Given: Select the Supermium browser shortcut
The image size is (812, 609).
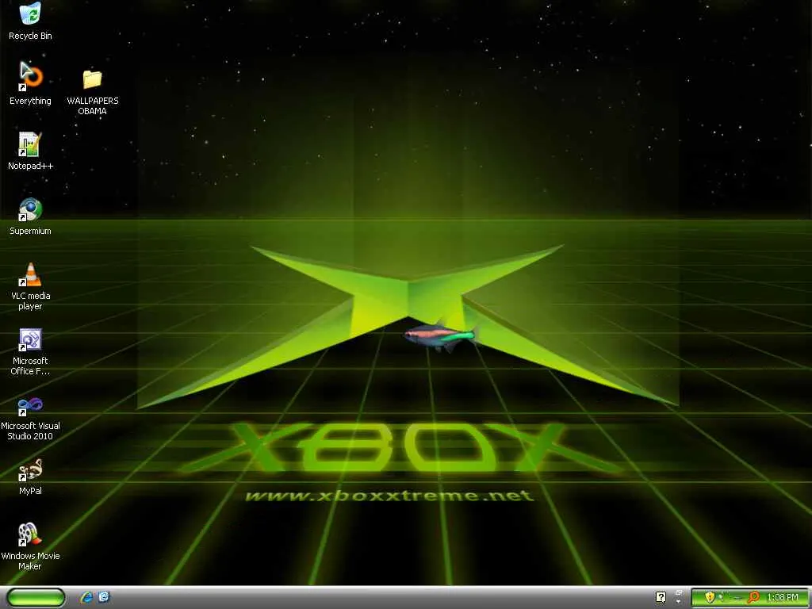Looking at the screenshot, I should click(x=30, y=216).
